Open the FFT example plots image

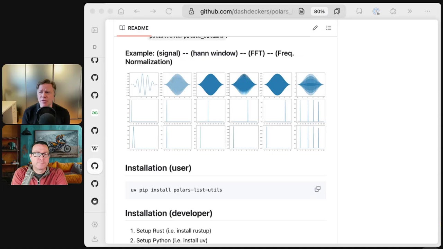[x=226, y=111]
